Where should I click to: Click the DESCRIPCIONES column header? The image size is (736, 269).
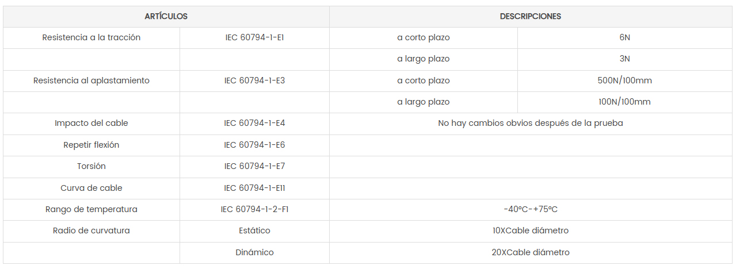530,16
